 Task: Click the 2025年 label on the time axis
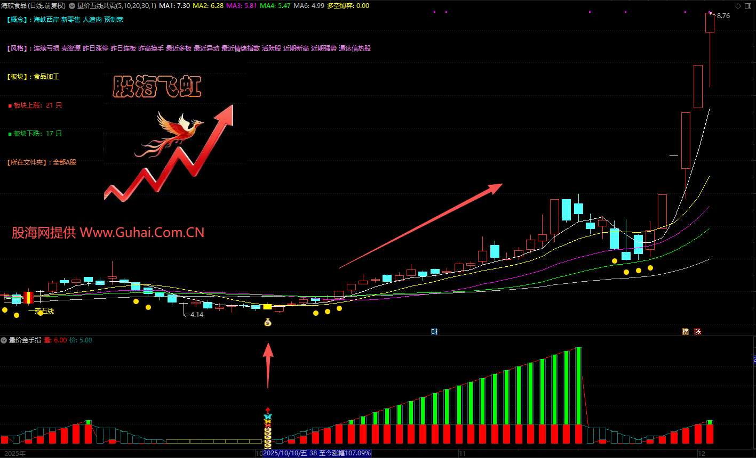14,453
